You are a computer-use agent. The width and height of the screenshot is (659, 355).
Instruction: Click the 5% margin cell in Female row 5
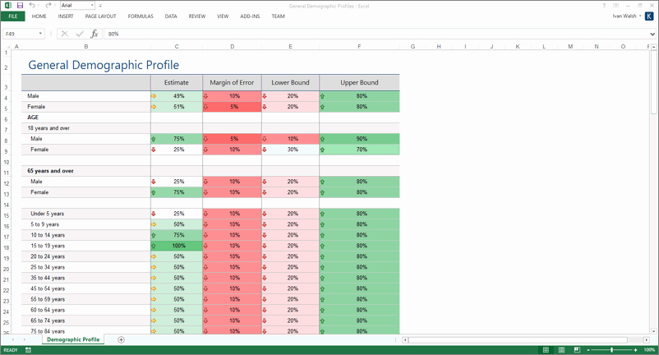click(232, 107)
